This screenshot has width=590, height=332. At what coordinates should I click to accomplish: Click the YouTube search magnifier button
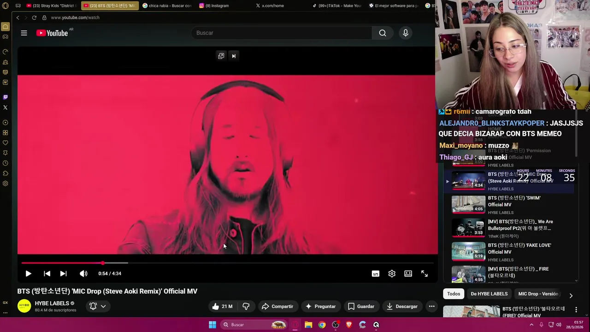(383, 33)
